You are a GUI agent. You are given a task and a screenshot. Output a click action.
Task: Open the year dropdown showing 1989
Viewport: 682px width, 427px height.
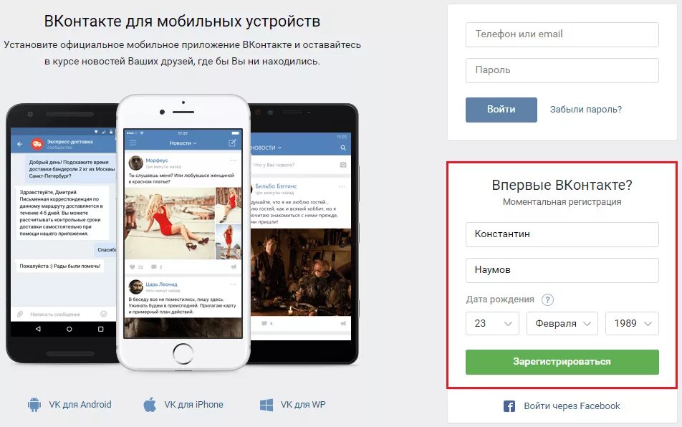click(632, 324)
